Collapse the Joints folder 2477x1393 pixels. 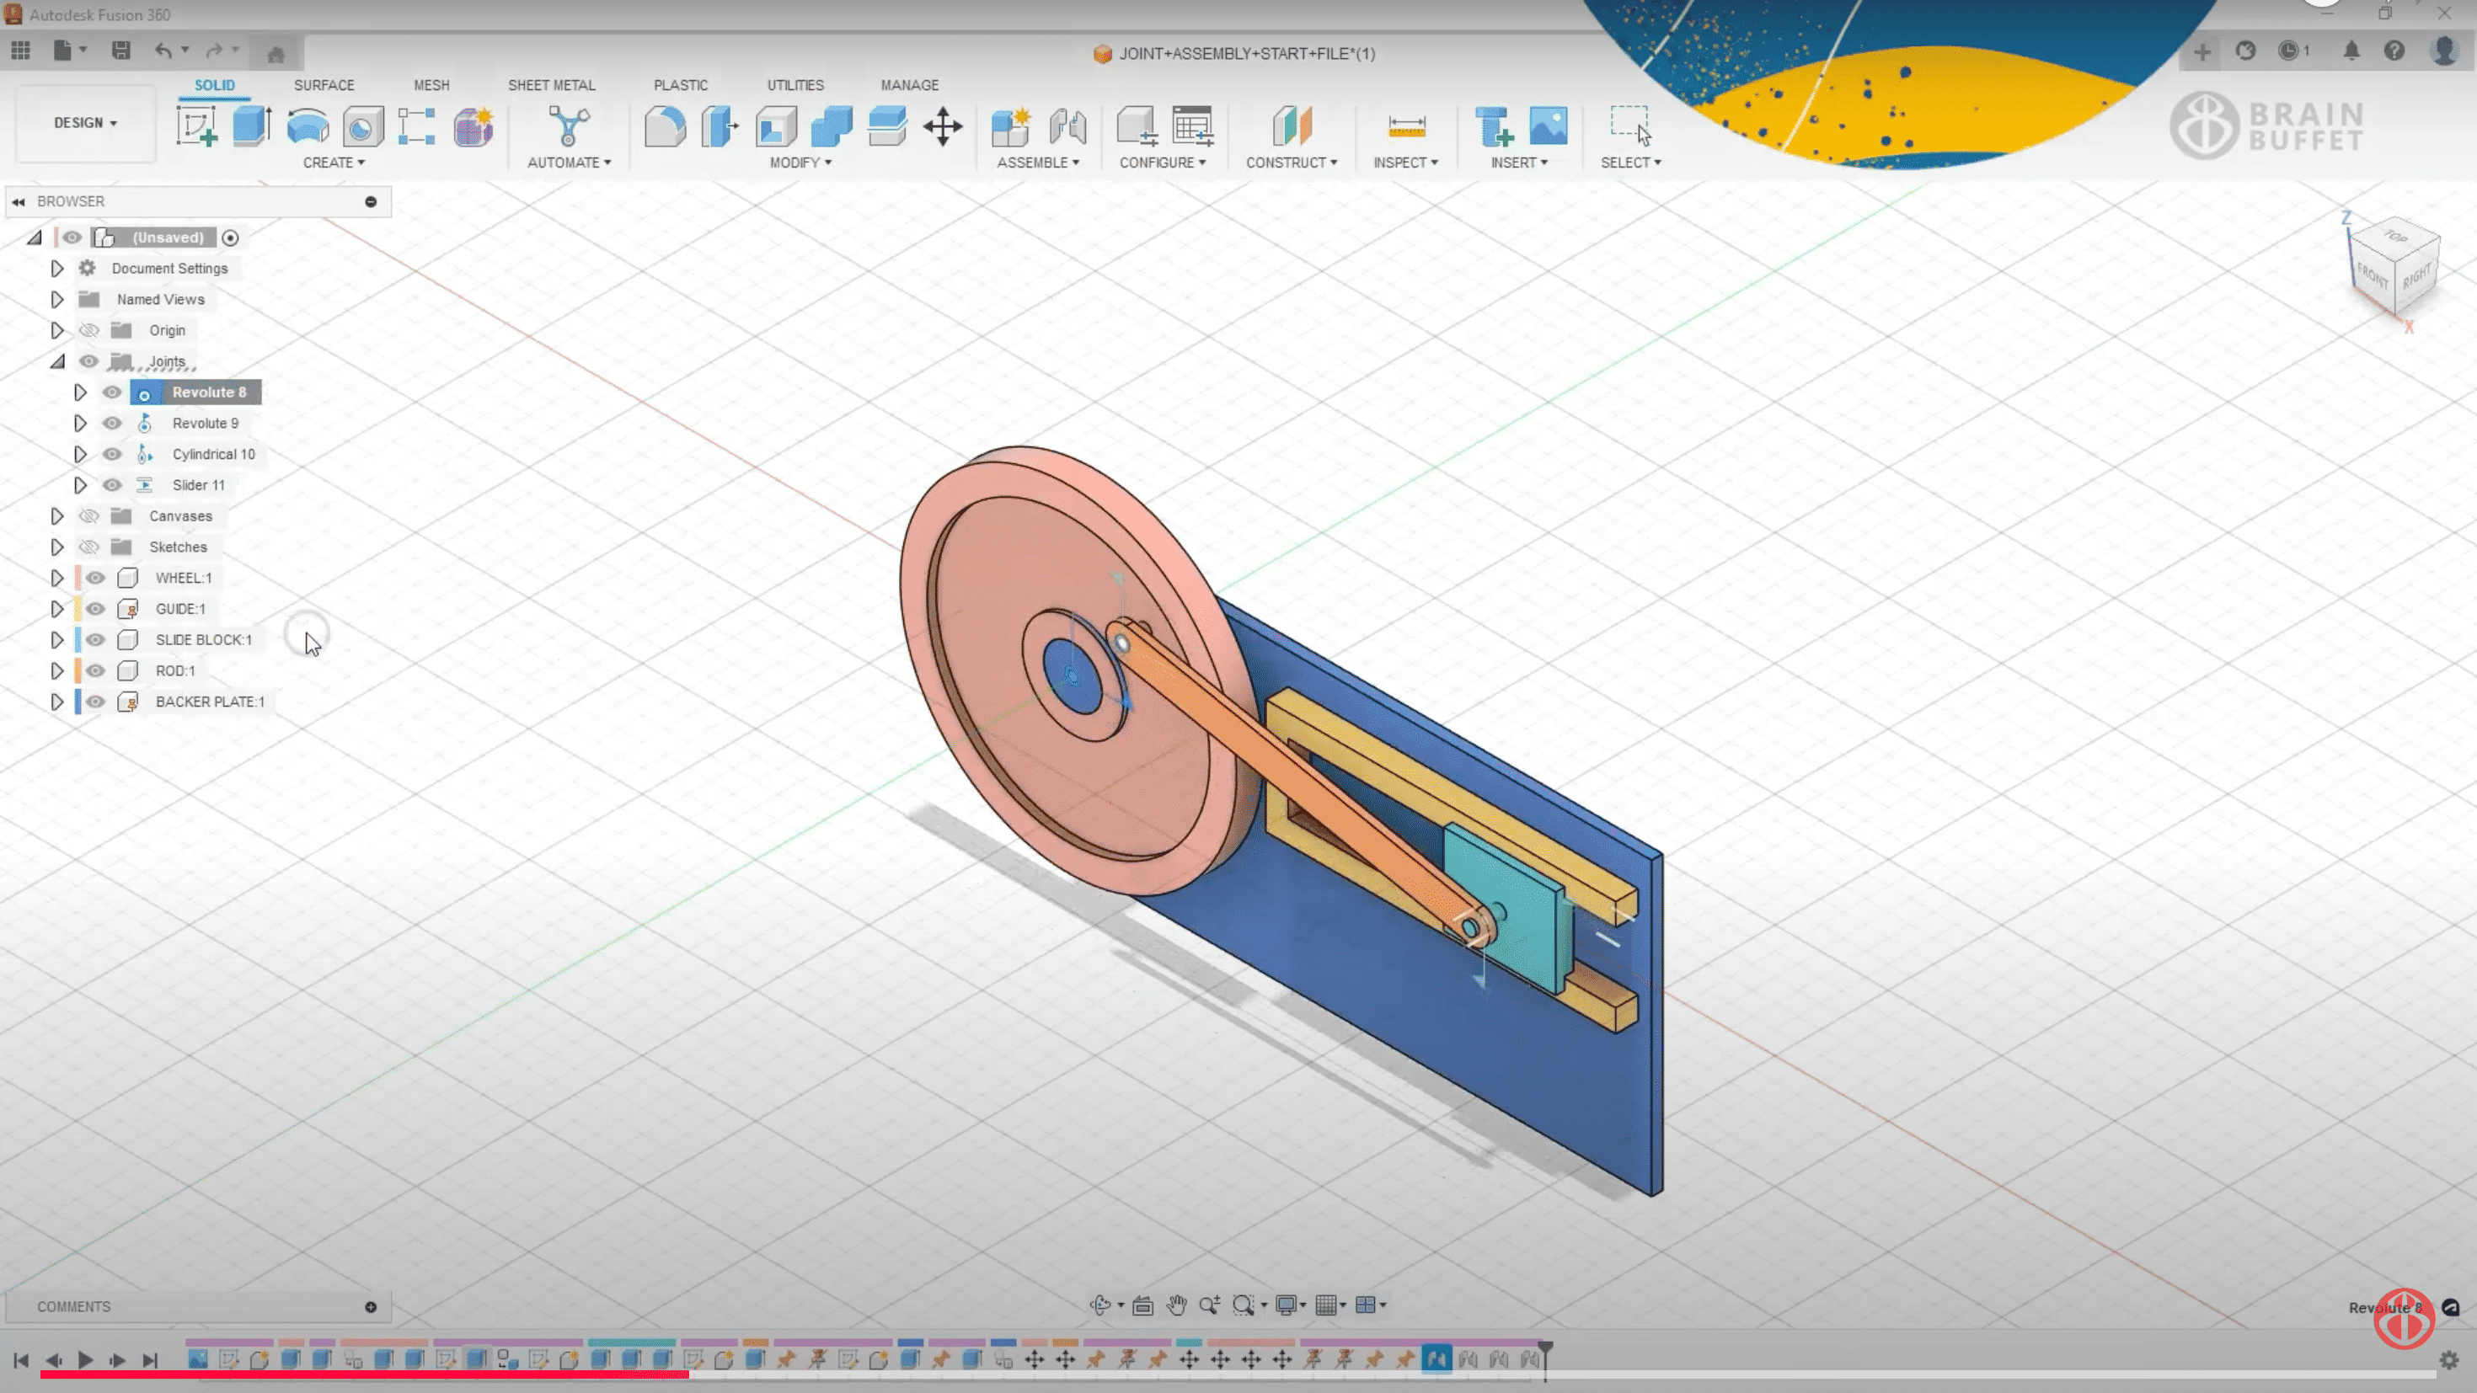(56, 361)
